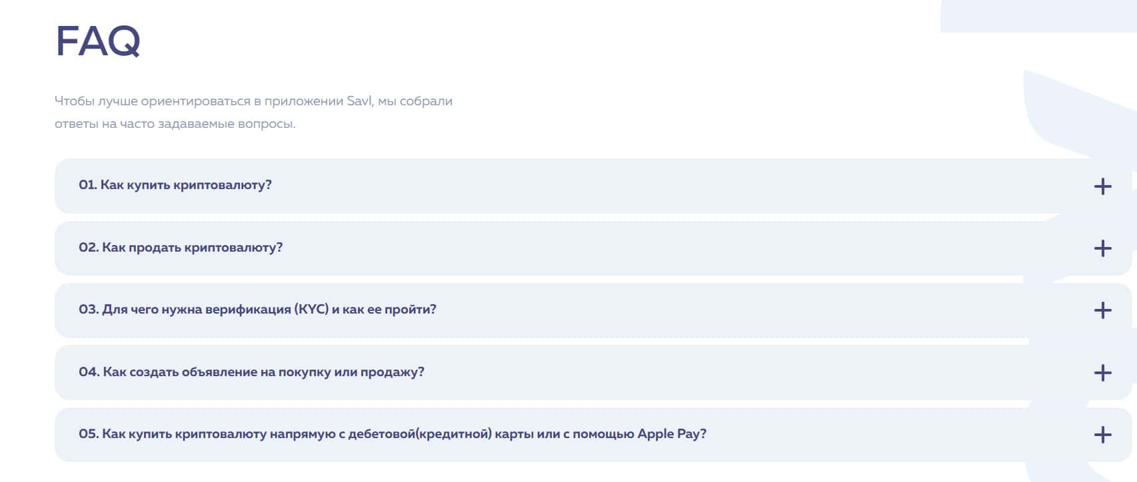Click 'Apple Pay' text in question 05
This screenshot has height=482, width=1137.
coord(671,434)
